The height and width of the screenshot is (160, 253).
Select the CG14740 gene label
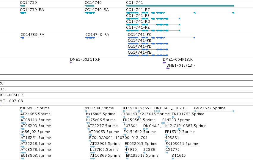[x=93, y=3]
